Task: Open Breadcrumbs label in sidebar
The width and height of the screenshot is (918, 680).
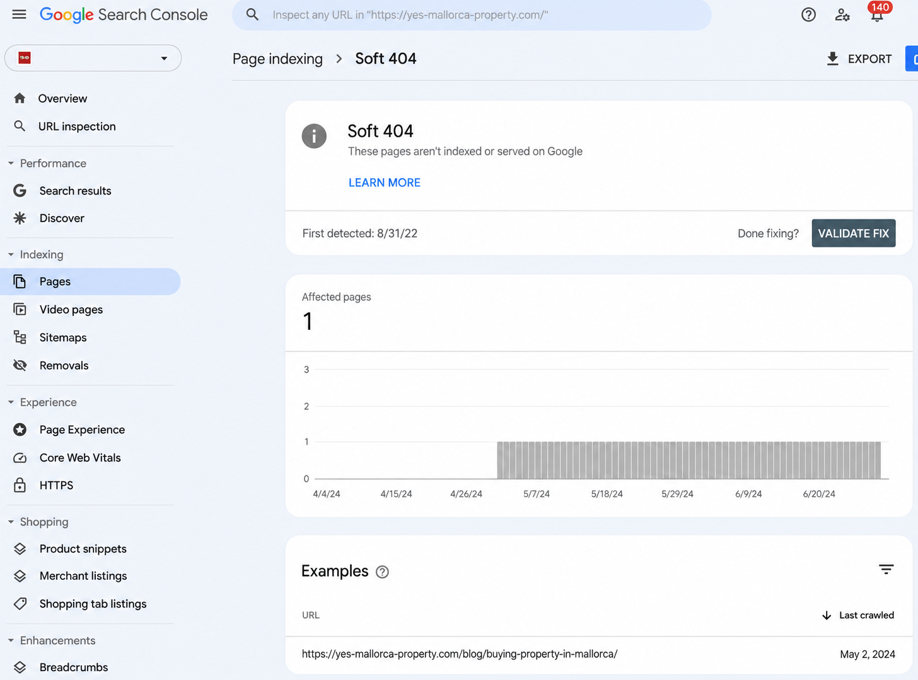Action: [x=73, y=667]
